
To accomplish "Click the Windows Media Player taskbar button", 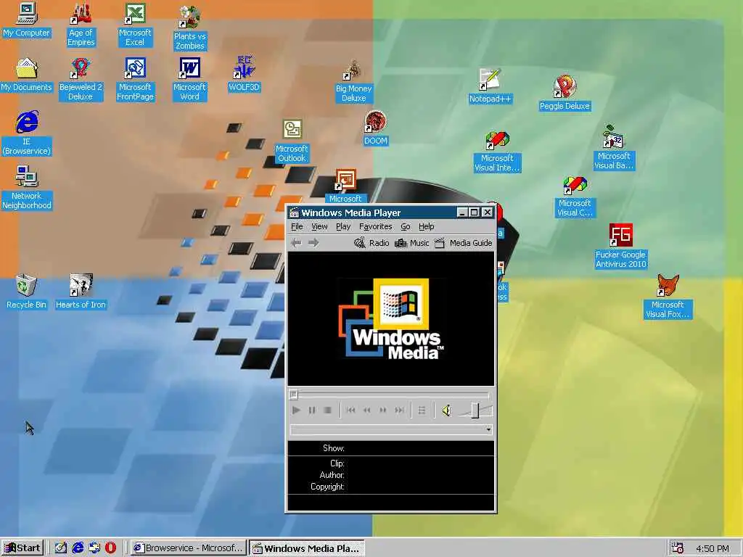I will 307,548.
